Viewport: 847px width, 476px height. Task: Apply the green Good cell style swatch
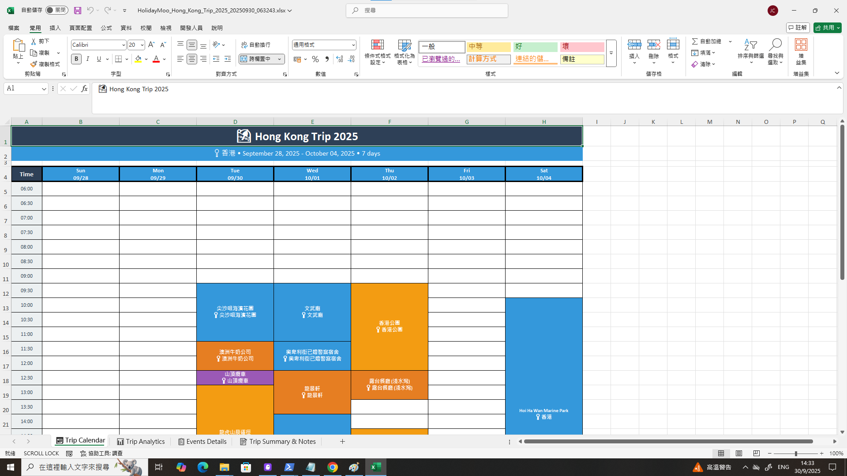click(x=535, y=47)
